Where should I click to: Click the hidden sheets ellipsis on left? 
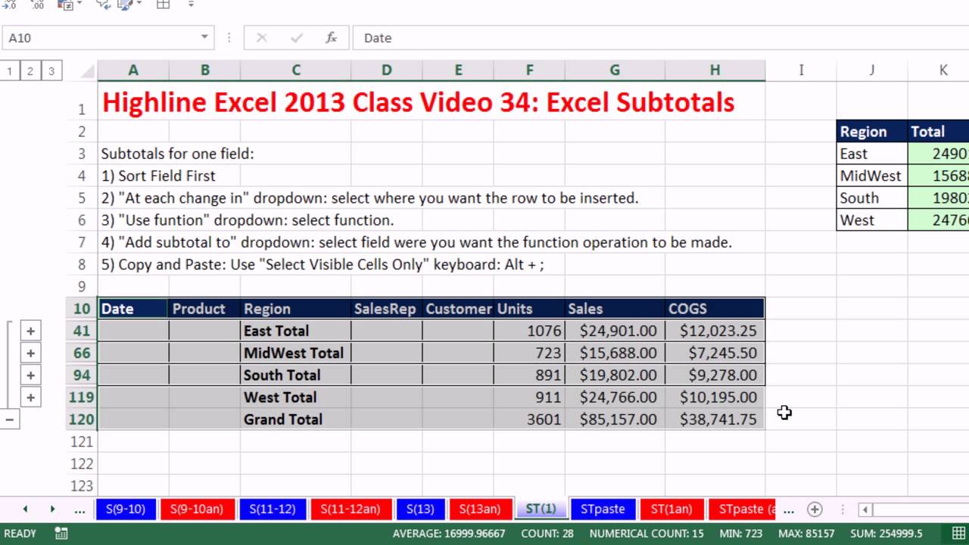tap(79, 509)
